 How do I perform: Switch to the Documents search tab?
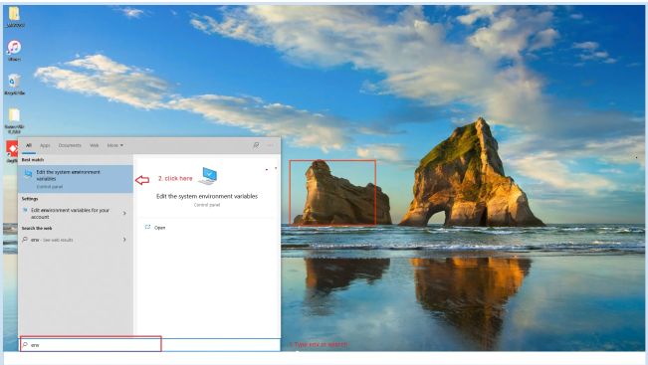pos(70,145)
